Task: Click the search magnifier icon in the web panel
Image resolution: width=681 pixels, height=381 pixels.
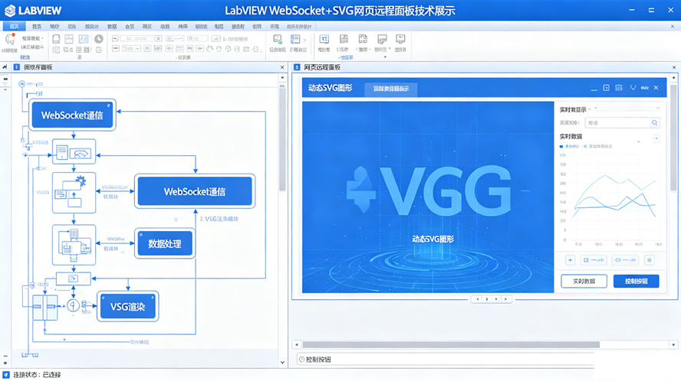Action: click(654, 123)
